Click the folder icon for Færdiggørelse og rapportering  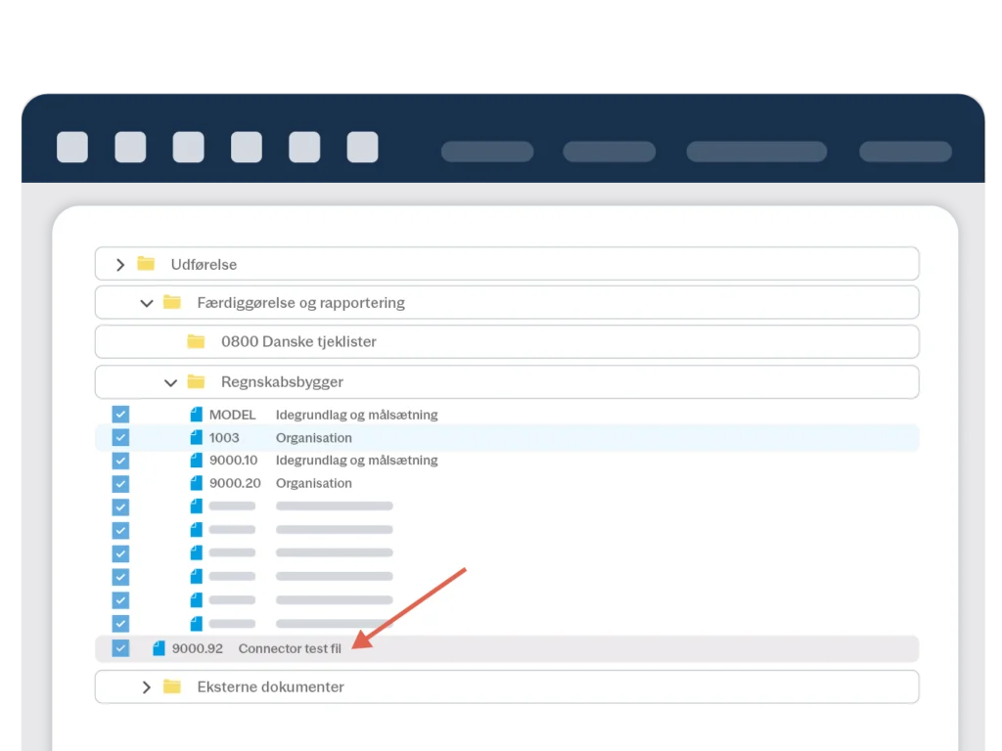point(172,303)
